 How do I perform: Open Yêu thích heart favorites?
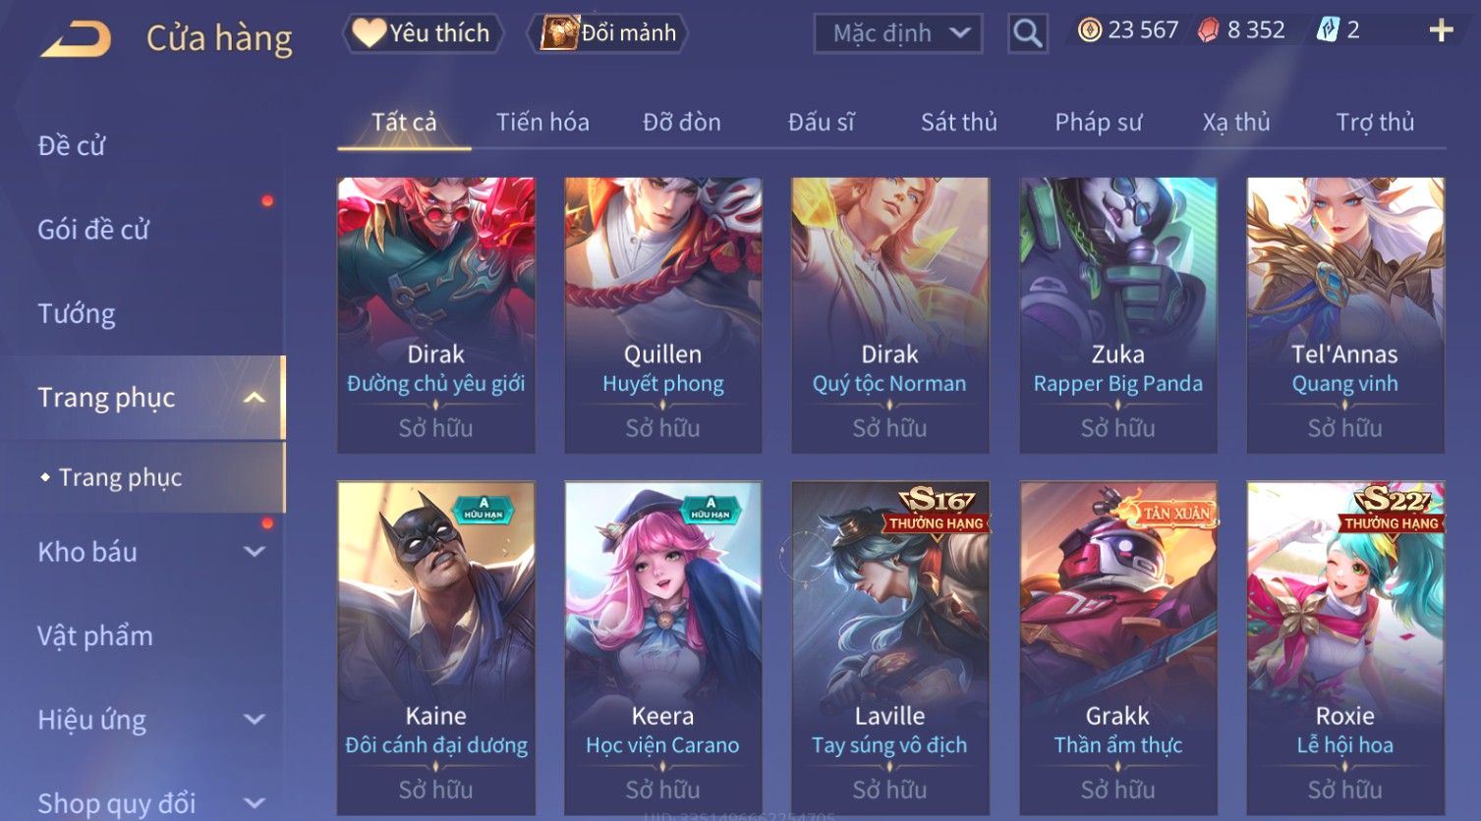423,33
